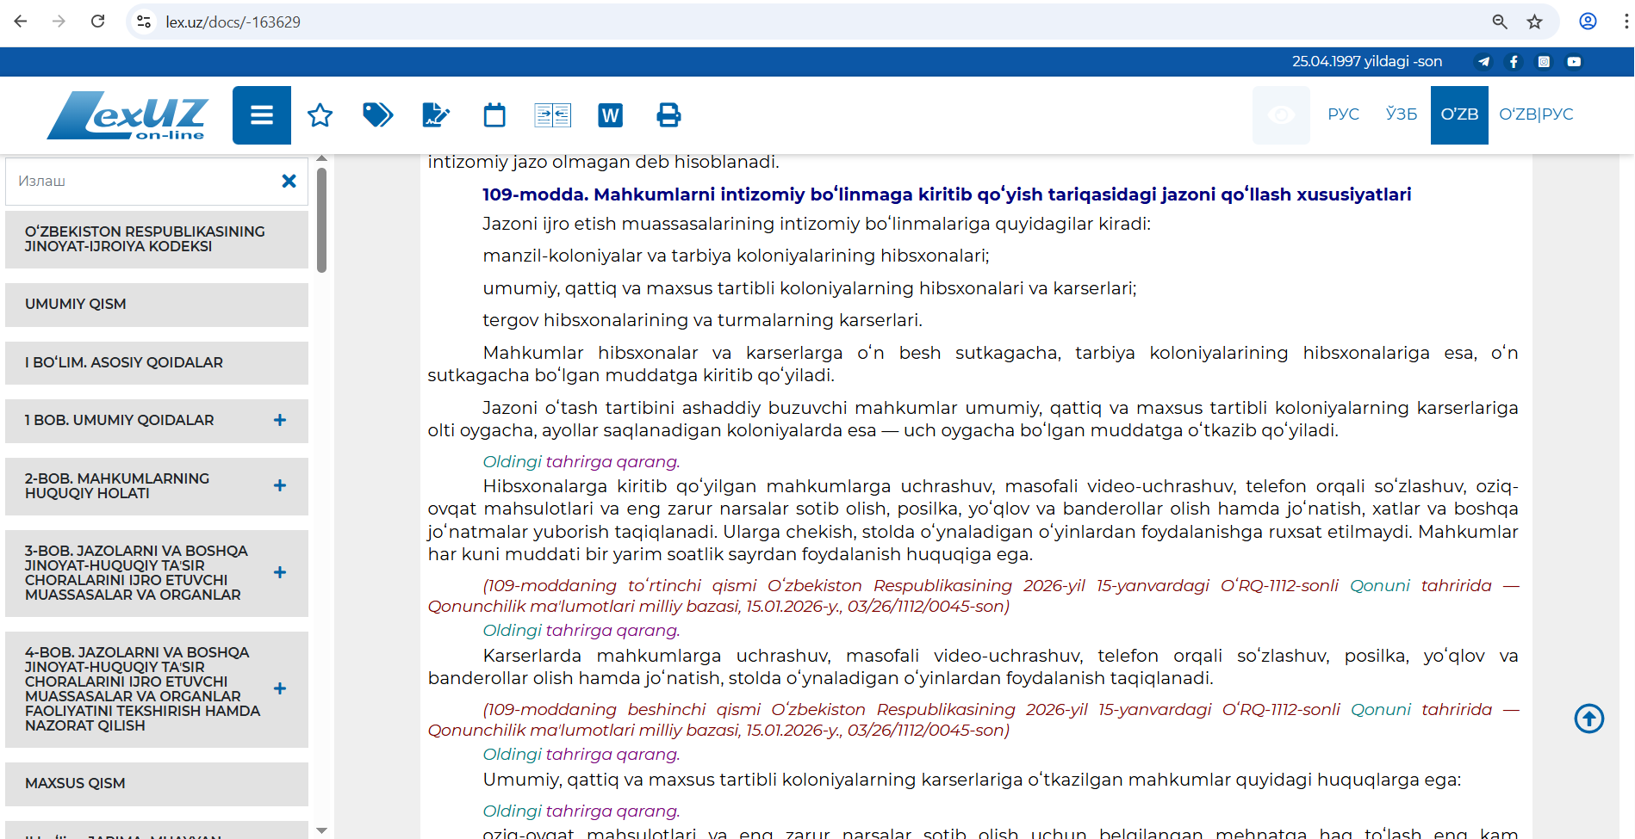Click the calendar icon in toolbar
1635x839 pixels.
coord(494,115)
